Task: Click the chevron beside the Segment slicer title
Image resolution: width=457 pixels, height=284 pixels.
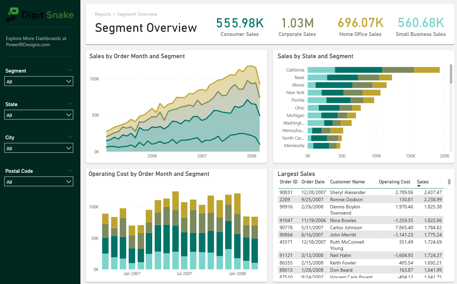Action: point(70,70)
